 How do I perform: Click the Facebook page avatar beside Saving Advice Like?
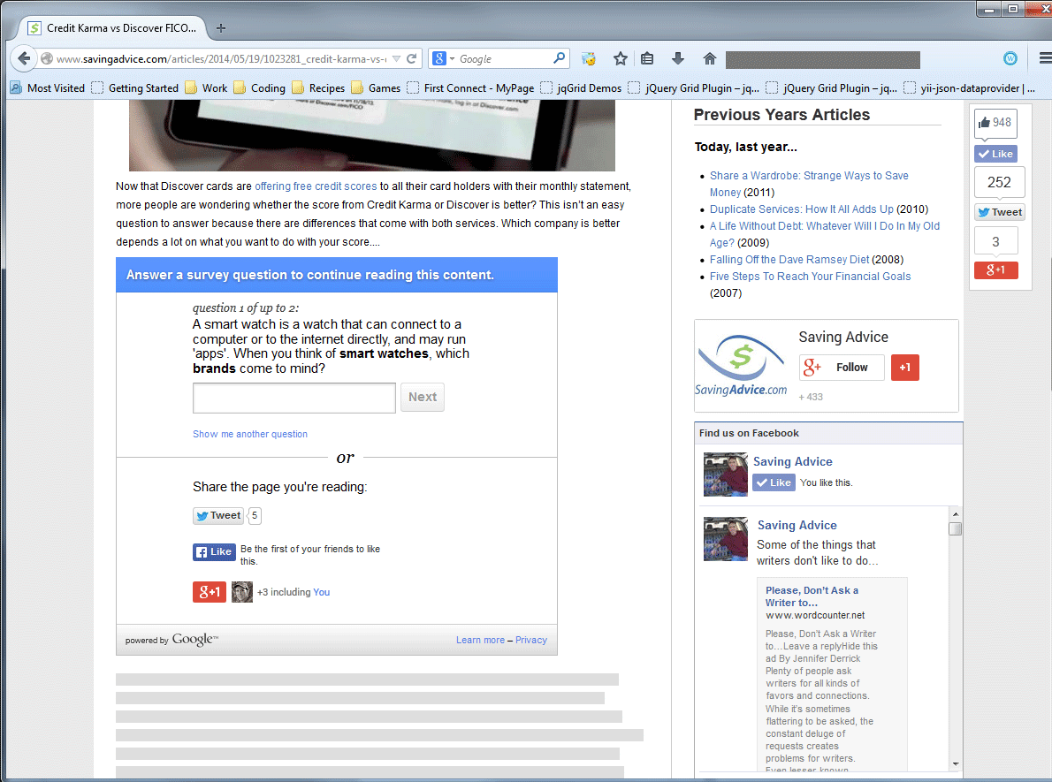click(x=725, y=475)
